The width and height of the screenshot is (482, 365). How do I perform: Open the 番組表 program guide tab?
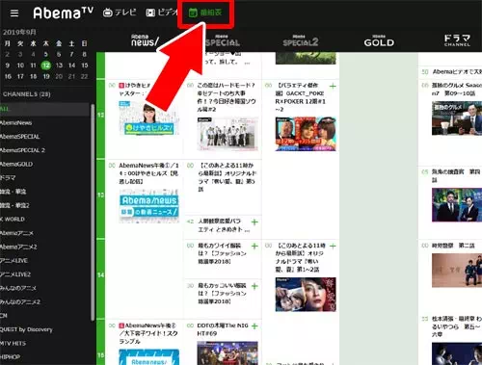pyautogui.click(x=205, y=13)
